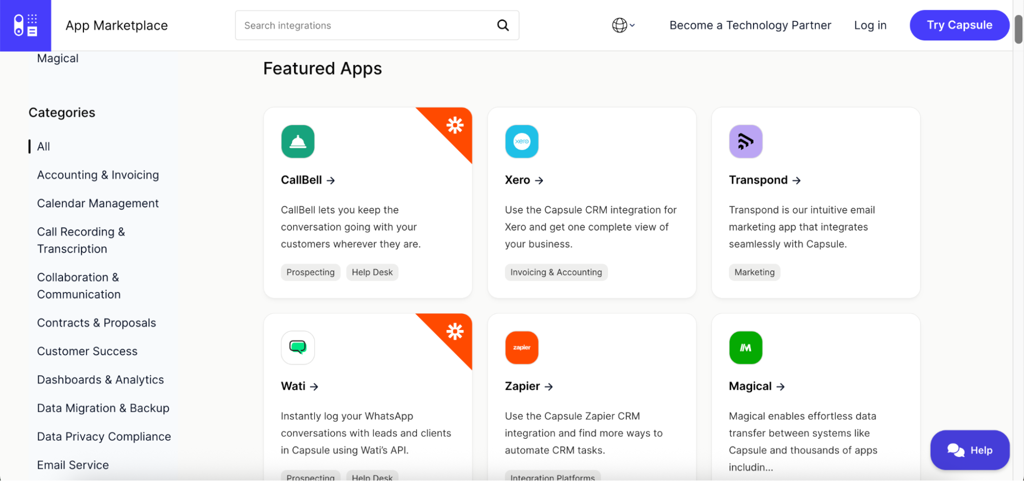Click the CallBell app icon
Screen dimensions: 1024x481
298,141
